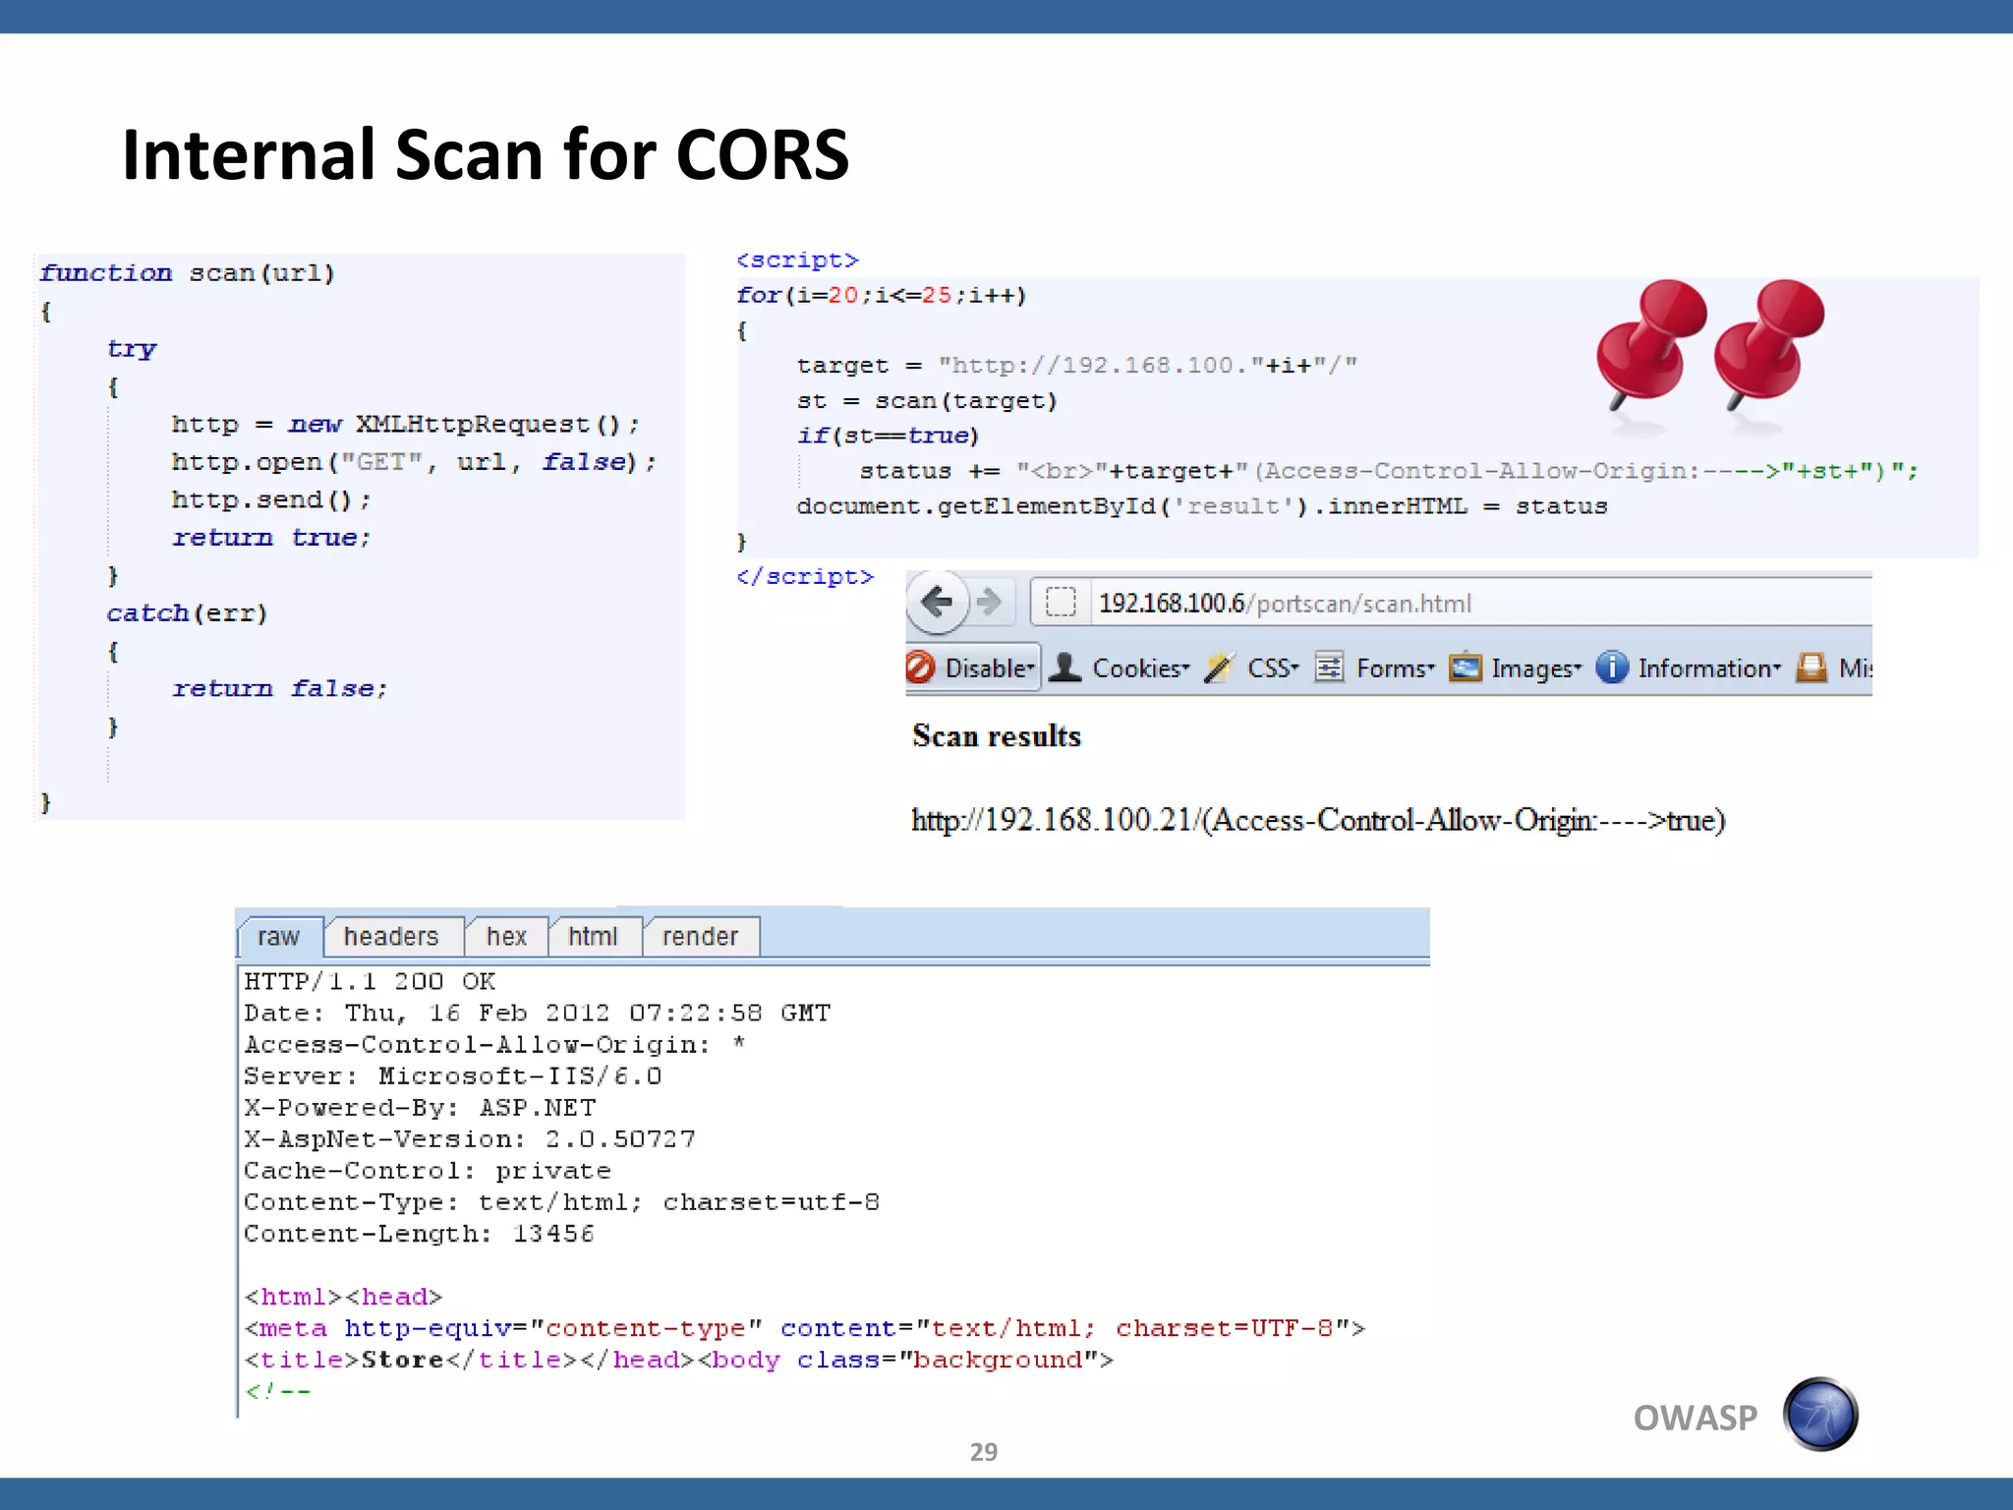Switch to the render tab

(700, 937)
